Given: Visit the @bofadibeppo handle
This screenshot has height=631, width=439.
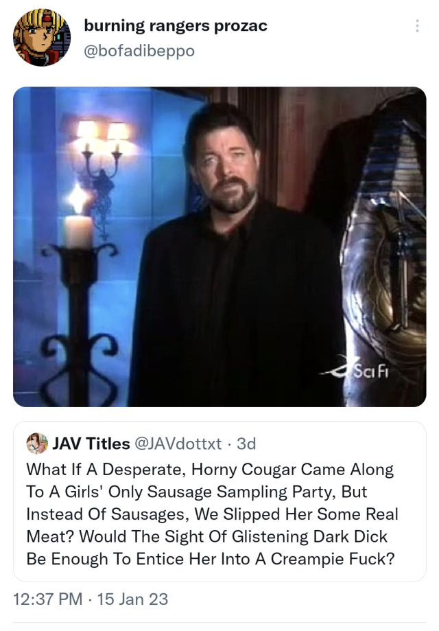Looking at the screenshot, I should point(139,51).
